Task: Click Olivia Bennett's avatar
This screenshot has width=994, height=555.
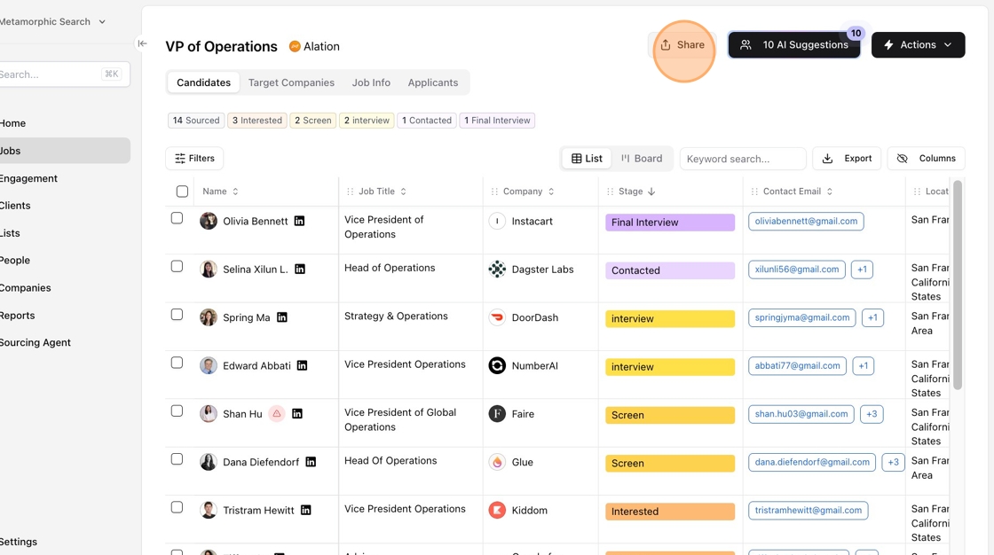Action: pos(209,221)
